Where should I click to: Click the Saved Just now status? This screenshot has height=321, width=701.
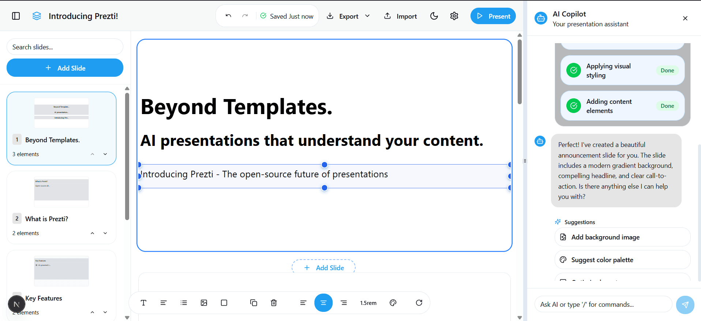coord(287,16)
